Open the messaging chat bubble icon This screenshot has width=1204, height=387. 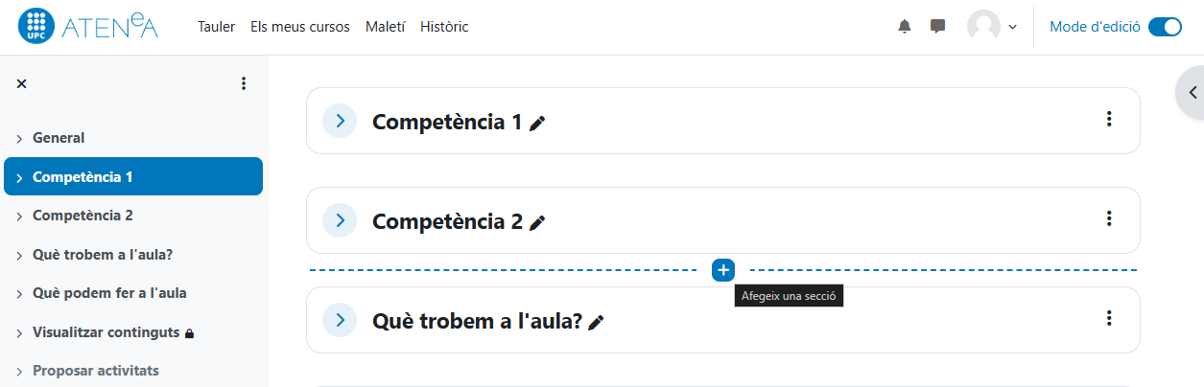click(938, 27)
